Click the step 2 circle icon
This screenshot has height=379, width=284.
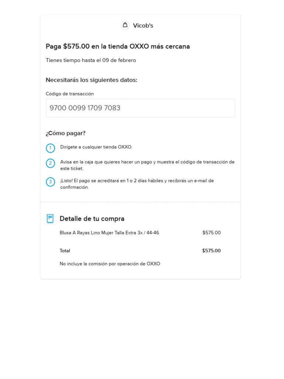50,163
